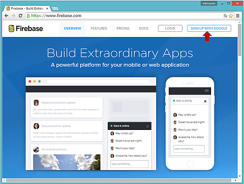
Task: Click the mock browser address bar
Action: (x=98, y=82)
